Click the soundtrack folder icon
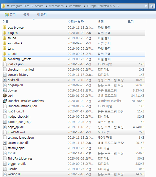 [x=5, y=43]
